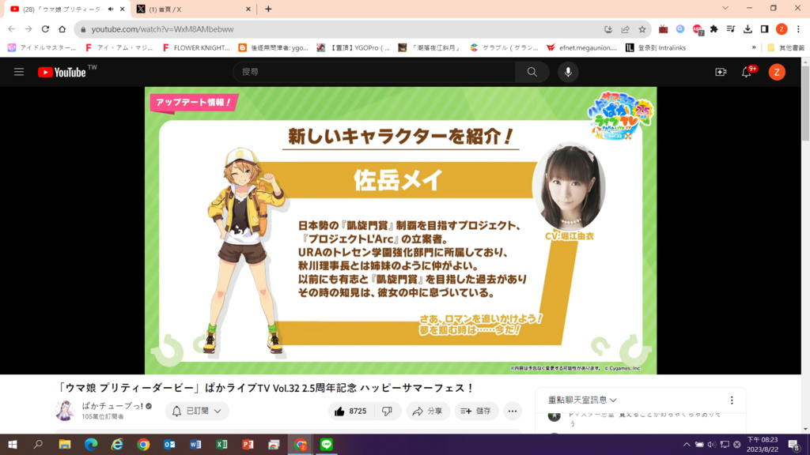Viewport: 810px width, 455px height.
Task: Bookmark this page with the star icon
Action: (642, 29)
